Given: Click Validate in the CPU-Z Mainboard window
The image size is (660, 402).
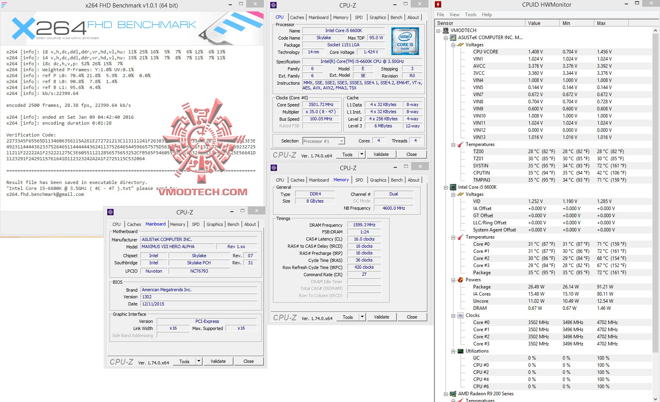Looking at the screenshot, I should [218, 361].
